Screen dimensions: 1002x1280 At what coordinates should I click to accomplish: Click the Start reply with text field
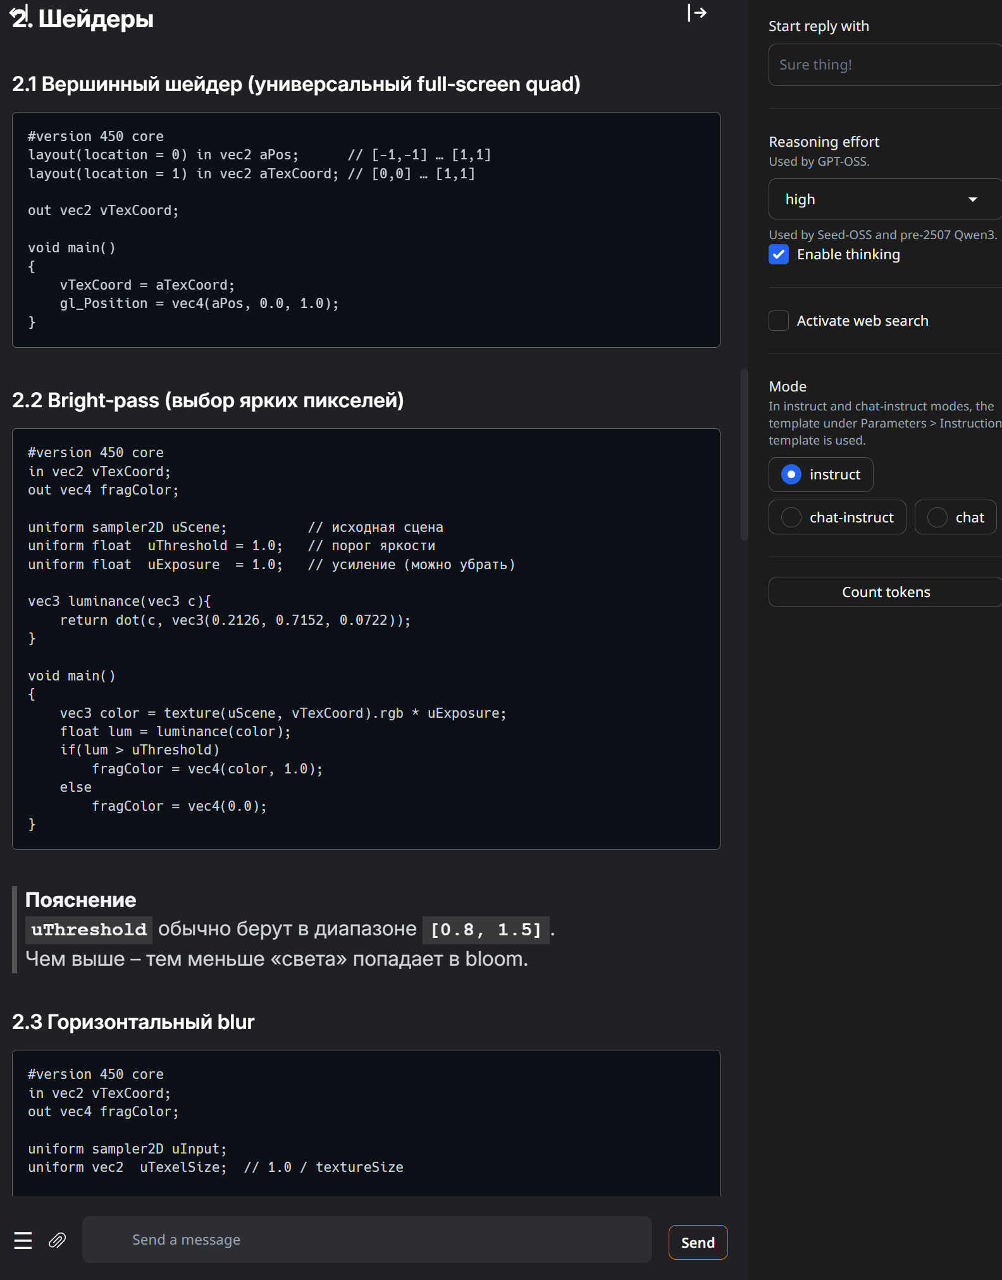(886, 65)
